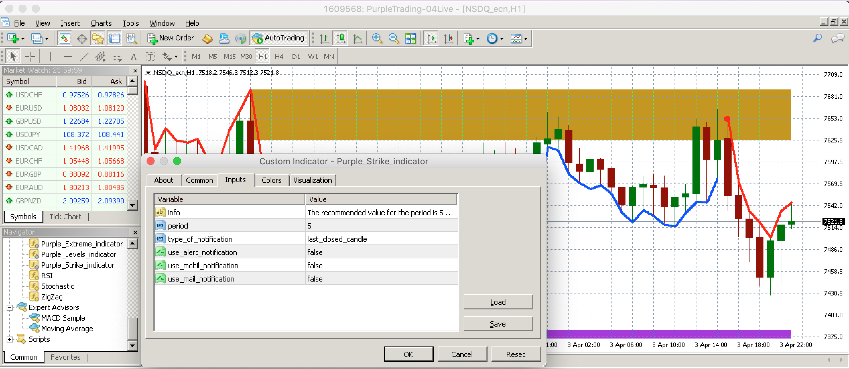849x369 pixels.
Task: Click OK in the indicator dialog
Action: 408,354
